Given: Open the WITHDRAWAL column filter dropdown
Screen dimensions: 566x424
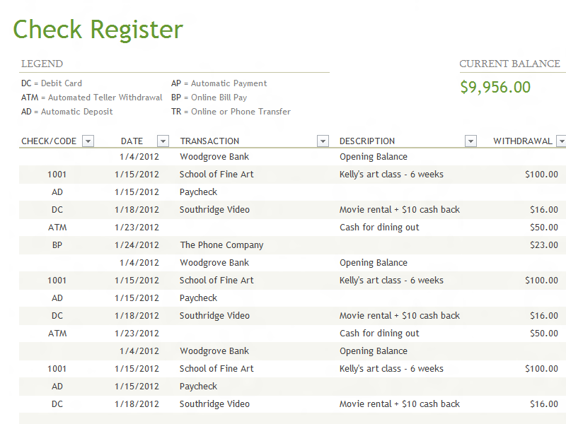Looking at the screenshot, I should pos(561,141).
